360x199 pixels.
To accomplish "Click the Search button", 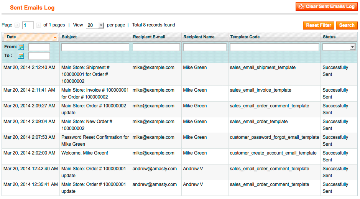I will pyautogui.click(x=347, y=25).
